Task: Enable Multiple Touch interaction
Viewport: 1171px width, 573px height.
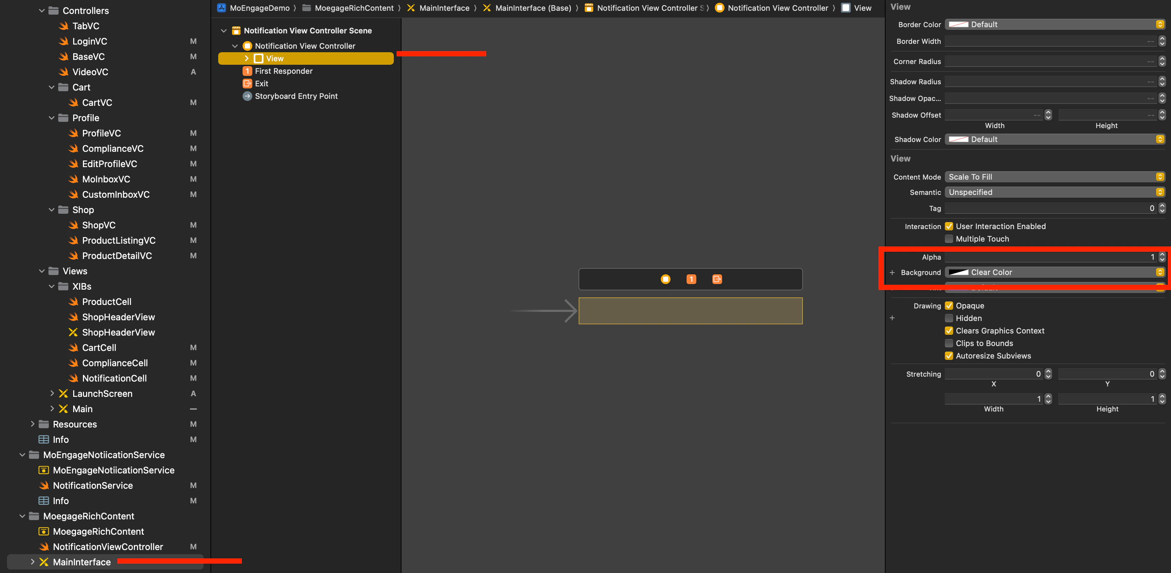Action: point(949,239)
